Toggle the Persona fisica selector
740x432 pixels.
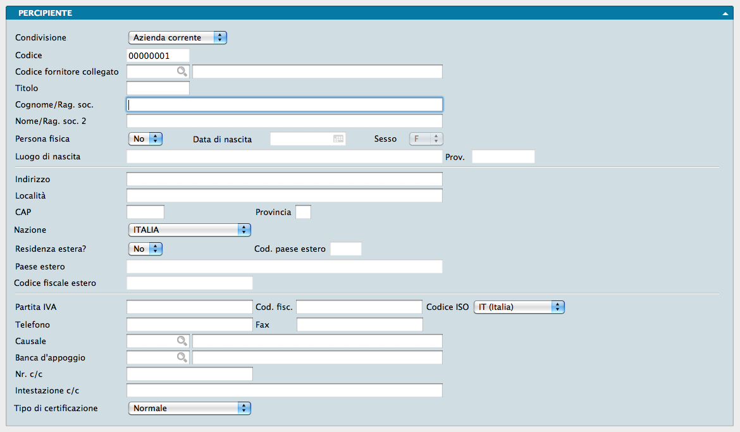(x=145, y=139)
